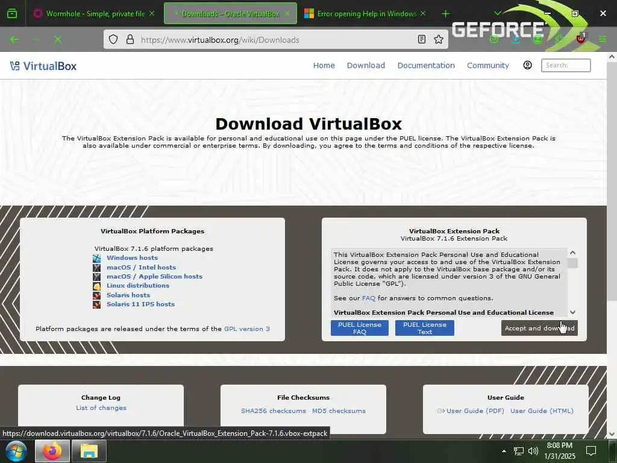The height and width of the screenshot is (463, 617).
Task: Open Solaris hosts link
Action: pos(128,295)
